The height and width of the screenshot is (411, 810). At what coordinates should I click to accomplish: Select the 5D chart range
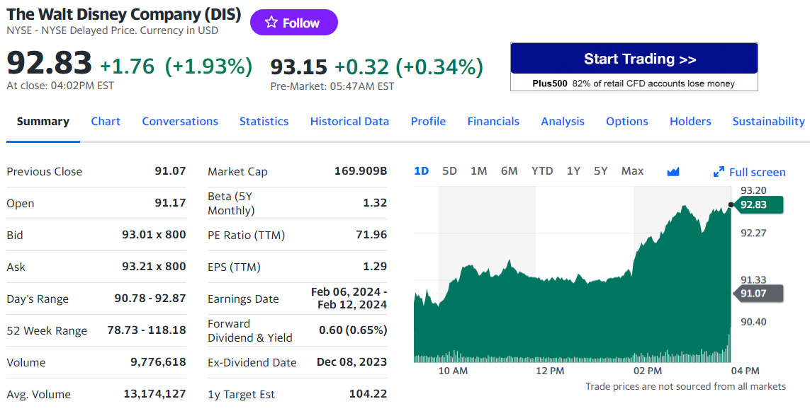click(449, 170)
